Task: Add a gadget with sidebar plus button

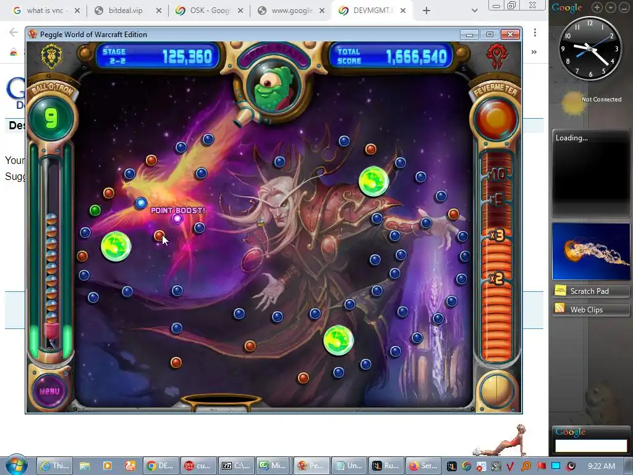Action: point(597,7)
